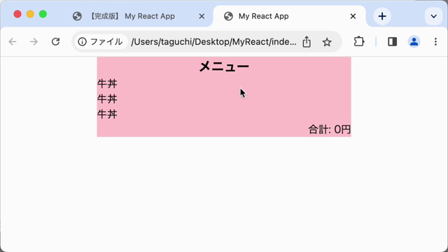Expand the tab search dropdown arrow
448x252 pixels.
click(434, 16)
